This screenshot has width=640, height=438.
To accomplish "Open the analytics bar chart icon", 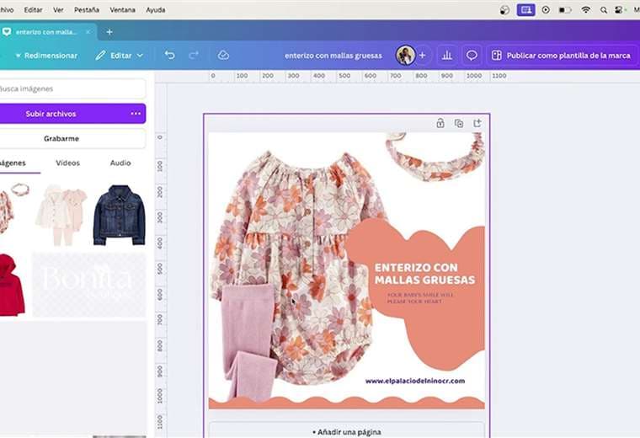I will [x=446, y=55].
